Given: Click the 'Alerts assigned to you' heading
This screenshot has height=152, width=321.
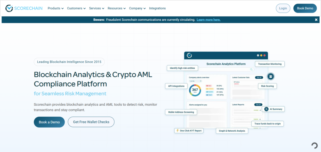Looking at the screenshot, I should (198, 105).
